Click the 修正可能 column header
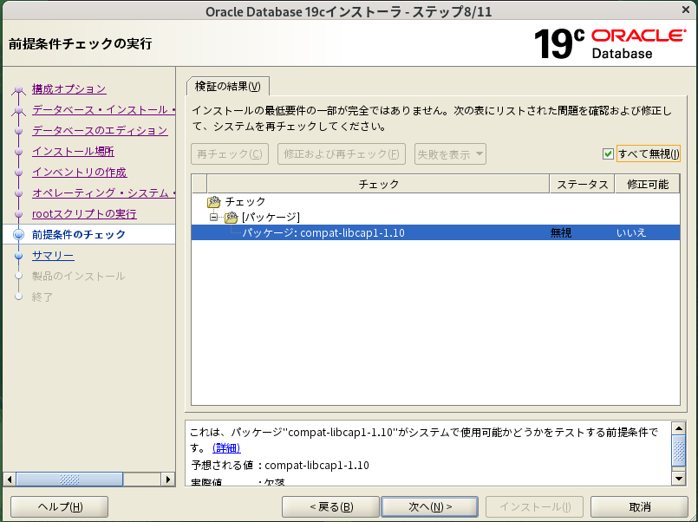 (647, 184)
